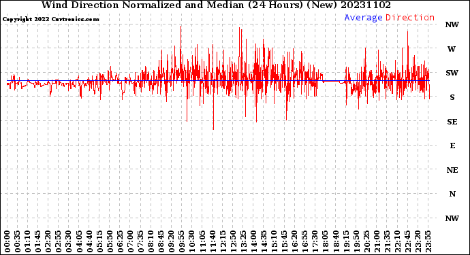Viewport: 470px width, 255px height.
Task: Click the 11:05 time axis label
Action: (x=202, y=241)
